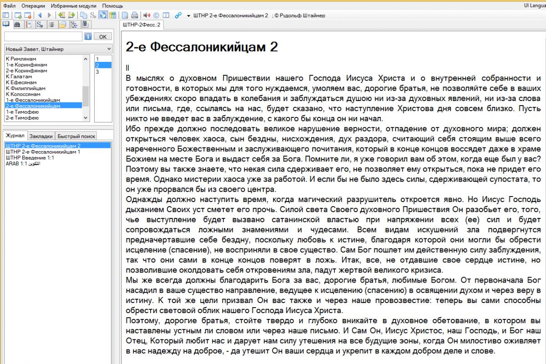Toggle the highlighted hand tool button
Image resolution: width=546 pixels, height=364 pixels.
point(103,15)
